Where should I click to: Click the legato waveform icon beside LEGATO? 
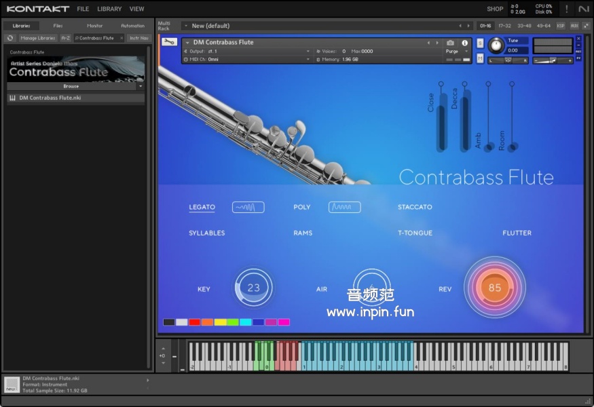pyautogui.click(x=248, y=207)
